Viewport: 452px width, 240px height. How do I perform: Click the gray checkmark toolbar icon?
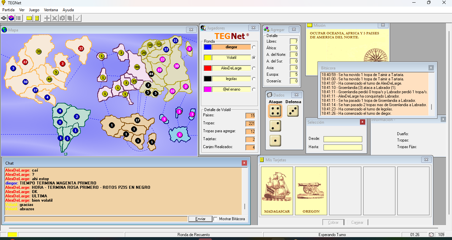pos(77,18)
